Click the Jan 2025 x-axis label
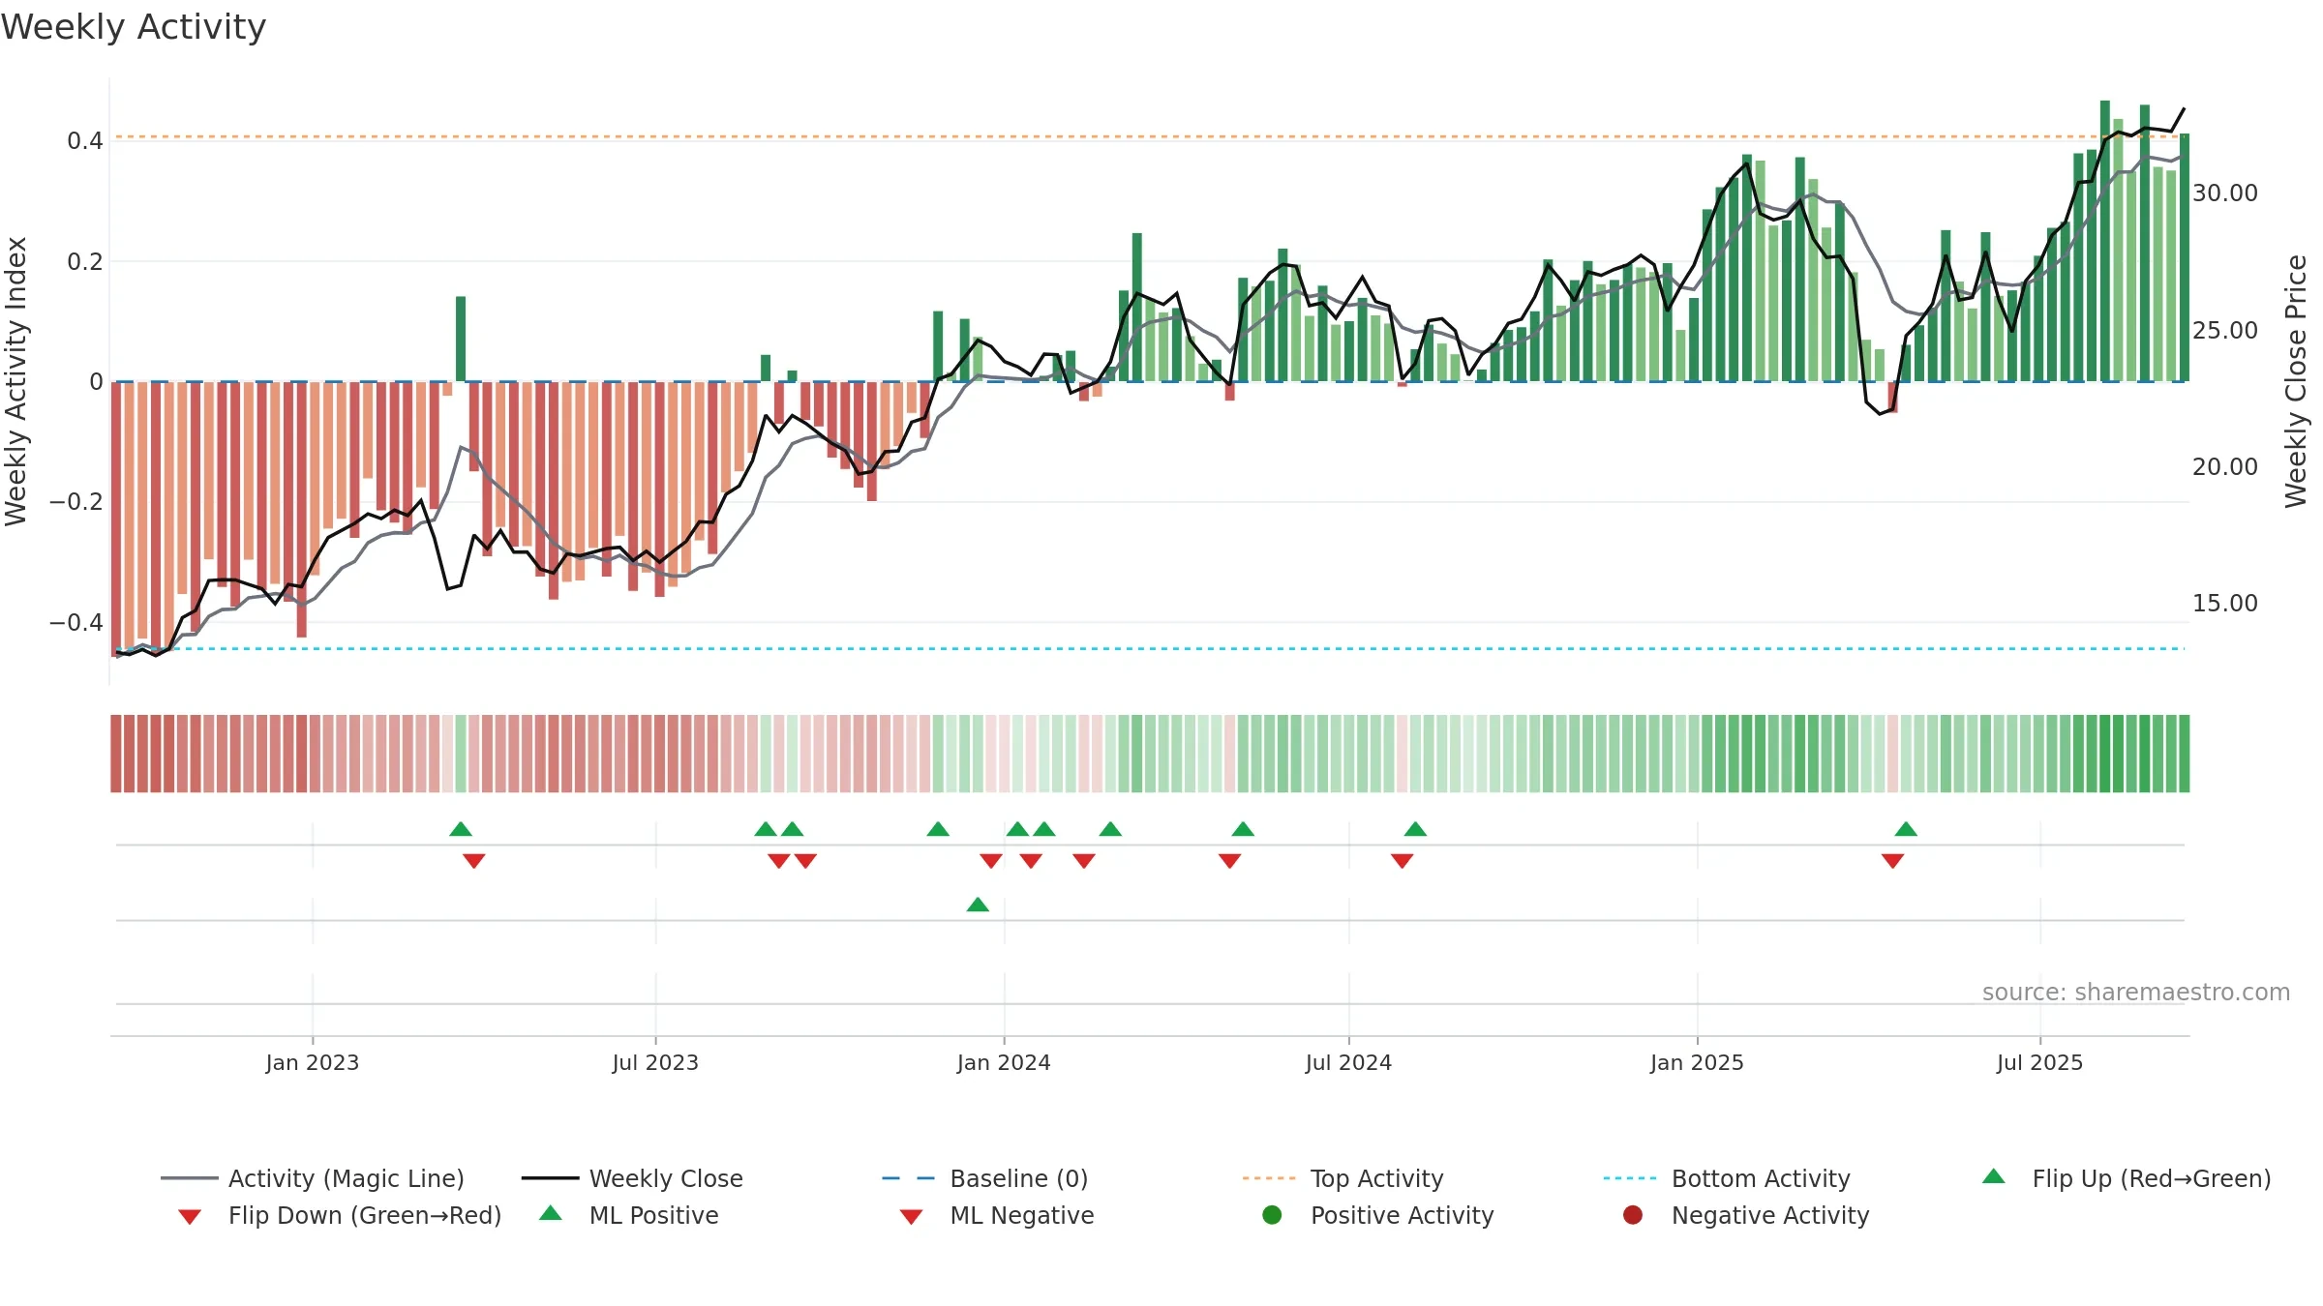This screenshot has height=1306, width=2323. 1697,1062
